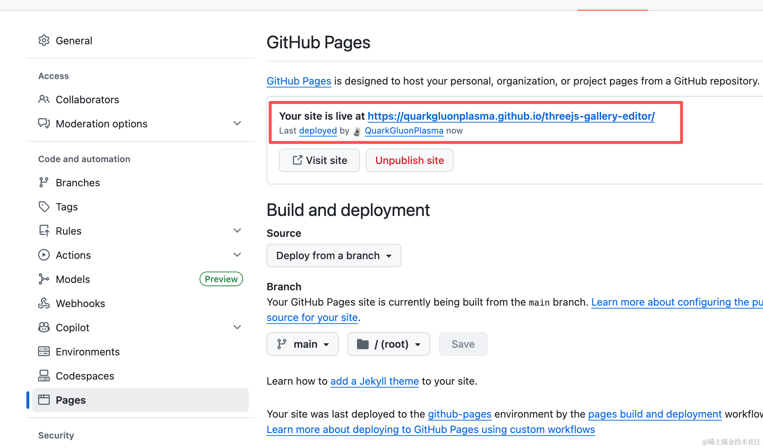The image size is (763, 448).
Task: Click the Actions play-circle icon
Action: point(44,255)
